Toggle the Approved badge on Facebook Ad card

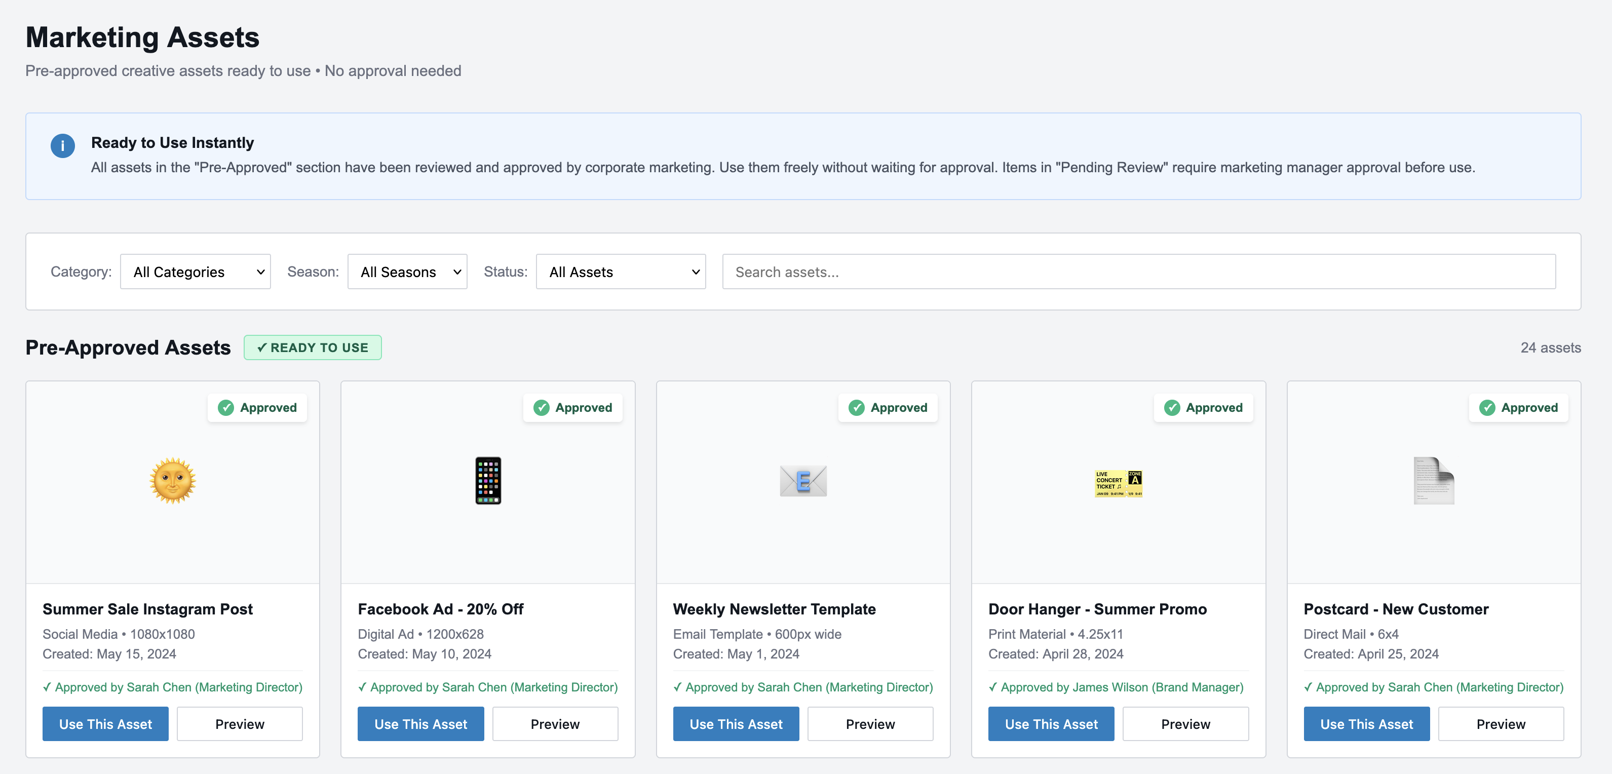pos(572,407)
